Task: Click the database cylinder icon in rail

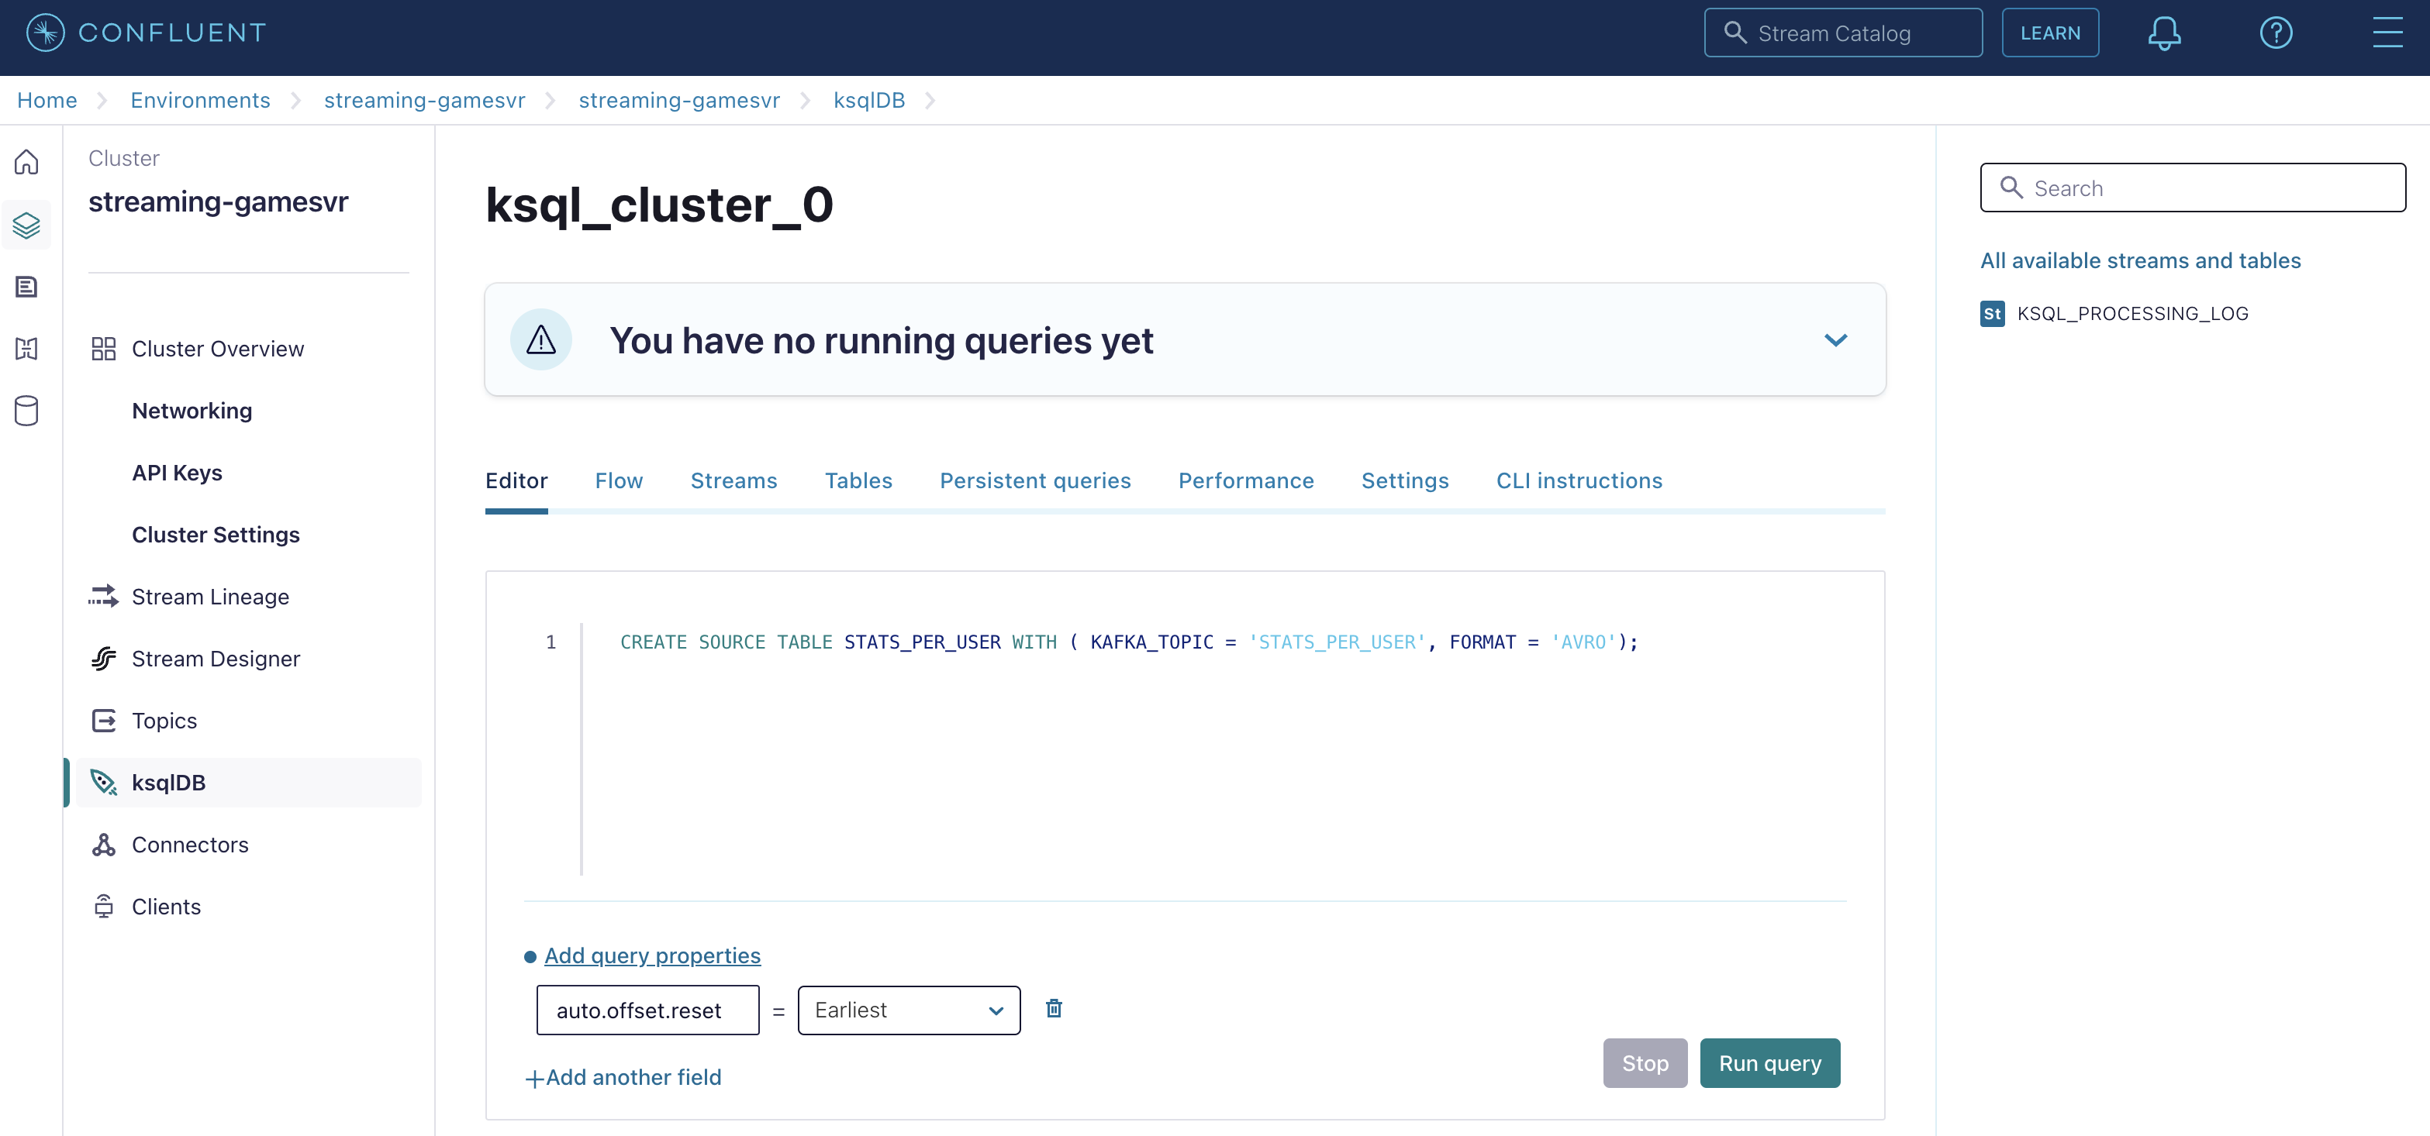Action: pos(26,411)
